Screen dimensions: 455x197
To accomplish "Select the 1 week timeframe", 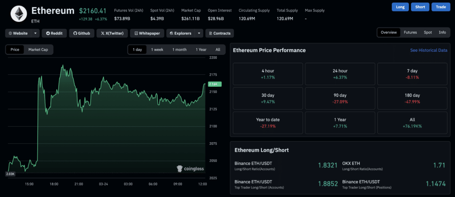I will pos(157,50).
